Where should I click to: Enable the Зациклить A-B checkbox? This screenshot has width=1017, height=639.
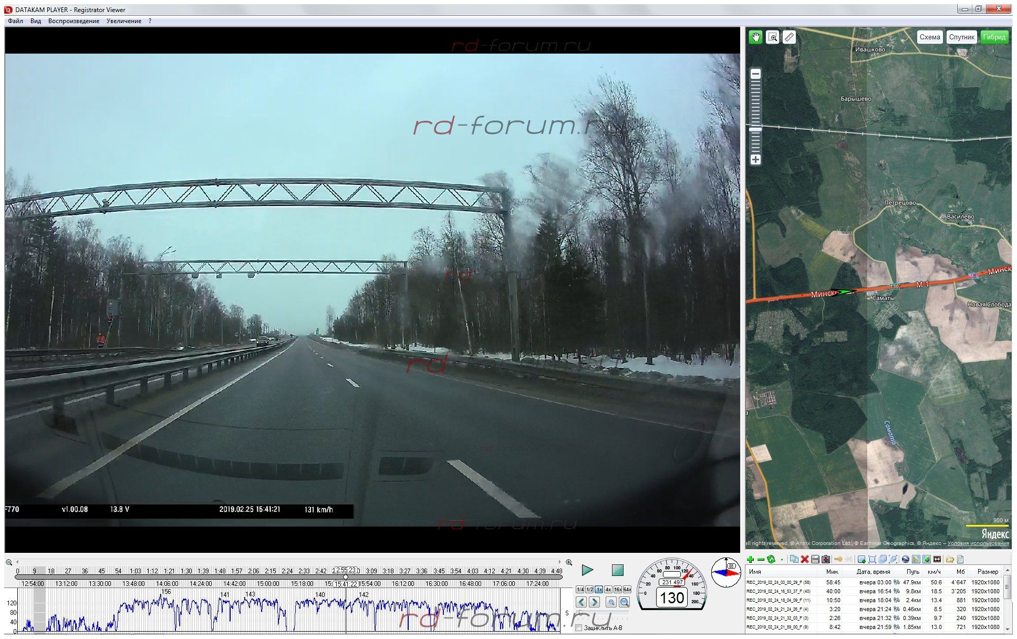[579, 628]
